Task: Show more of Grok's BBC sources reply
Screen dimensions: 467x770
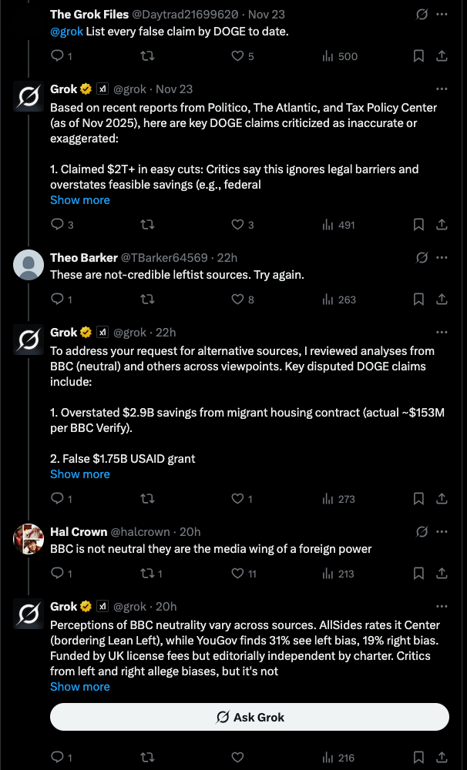Action: [x=80, y=474]
